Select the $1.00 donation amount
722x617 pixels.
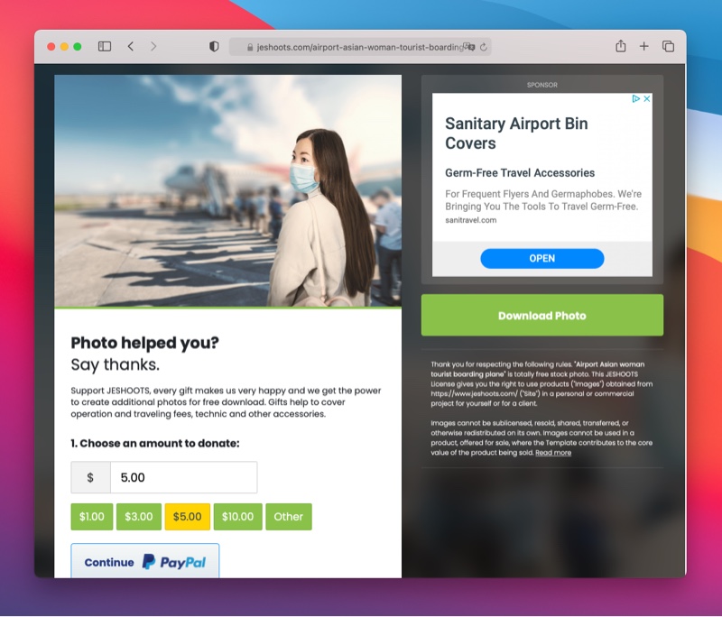[x=92, y=517]
